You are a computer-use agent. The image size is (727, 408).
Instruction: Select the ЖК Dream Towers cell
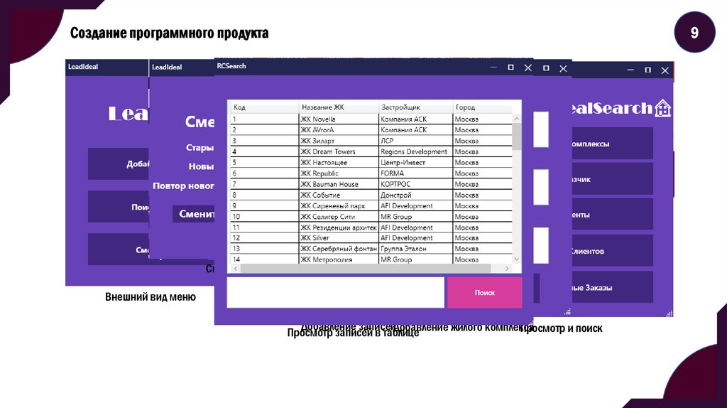[x=339, y=151]
